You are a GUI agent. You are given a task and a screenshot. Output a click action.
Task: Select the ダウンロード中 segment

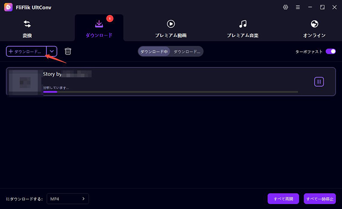pyautogui.click(x=154, y=51)
